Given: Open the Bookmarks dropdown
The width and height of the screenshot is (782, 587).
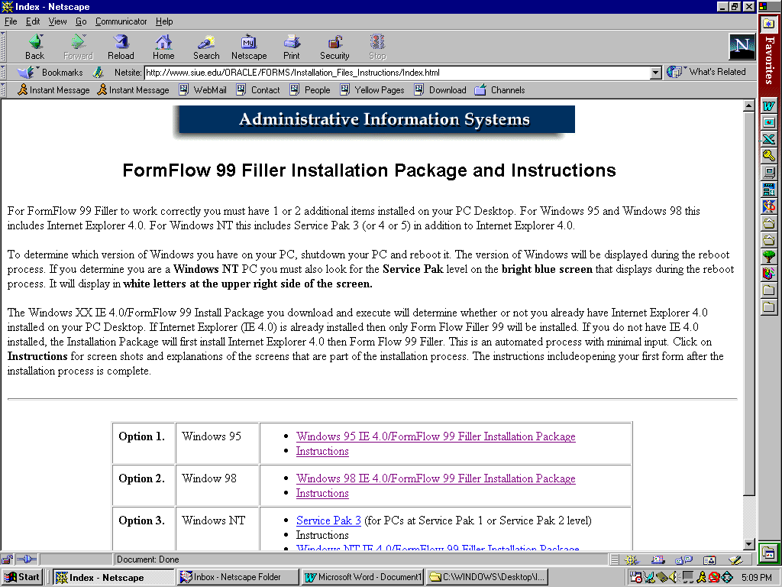Looking at the screenshot, I should tap(53, 73).
